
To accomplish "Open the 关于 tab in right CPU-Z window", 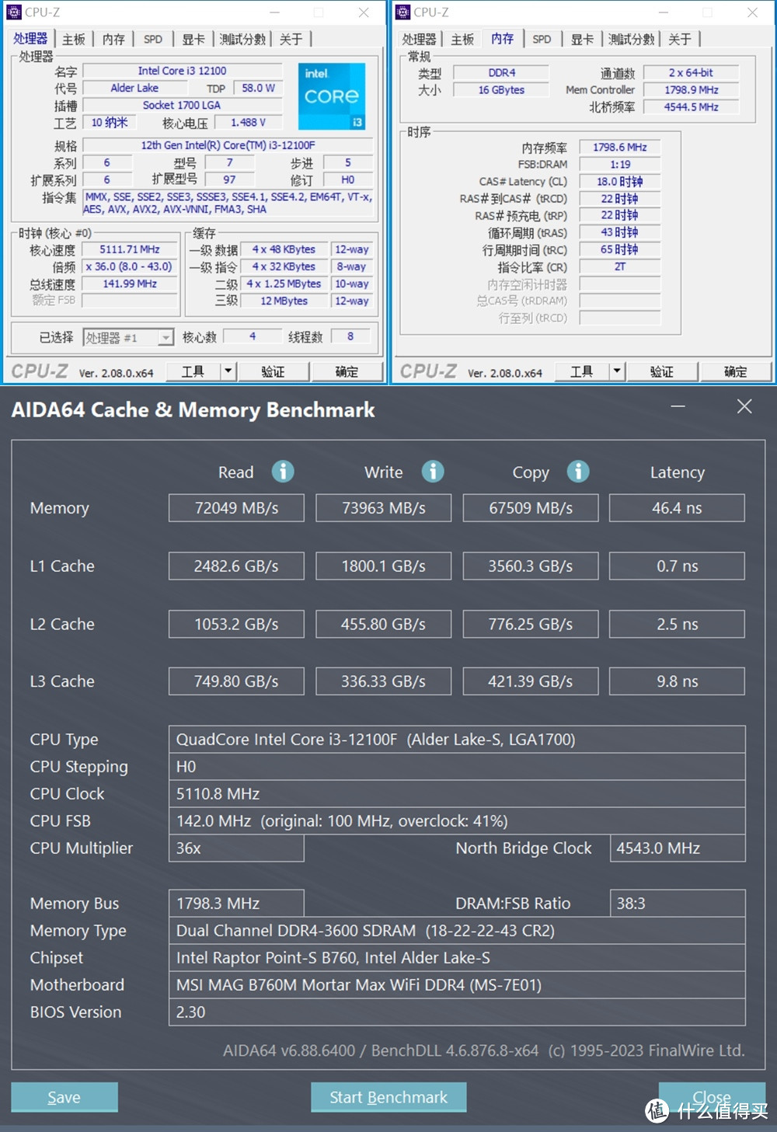I will click(x=680, y=39).
